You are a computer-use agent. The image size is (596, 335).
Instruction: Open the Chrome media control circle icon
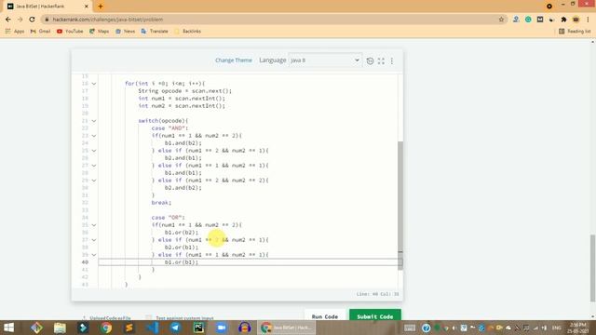[549, 7]
